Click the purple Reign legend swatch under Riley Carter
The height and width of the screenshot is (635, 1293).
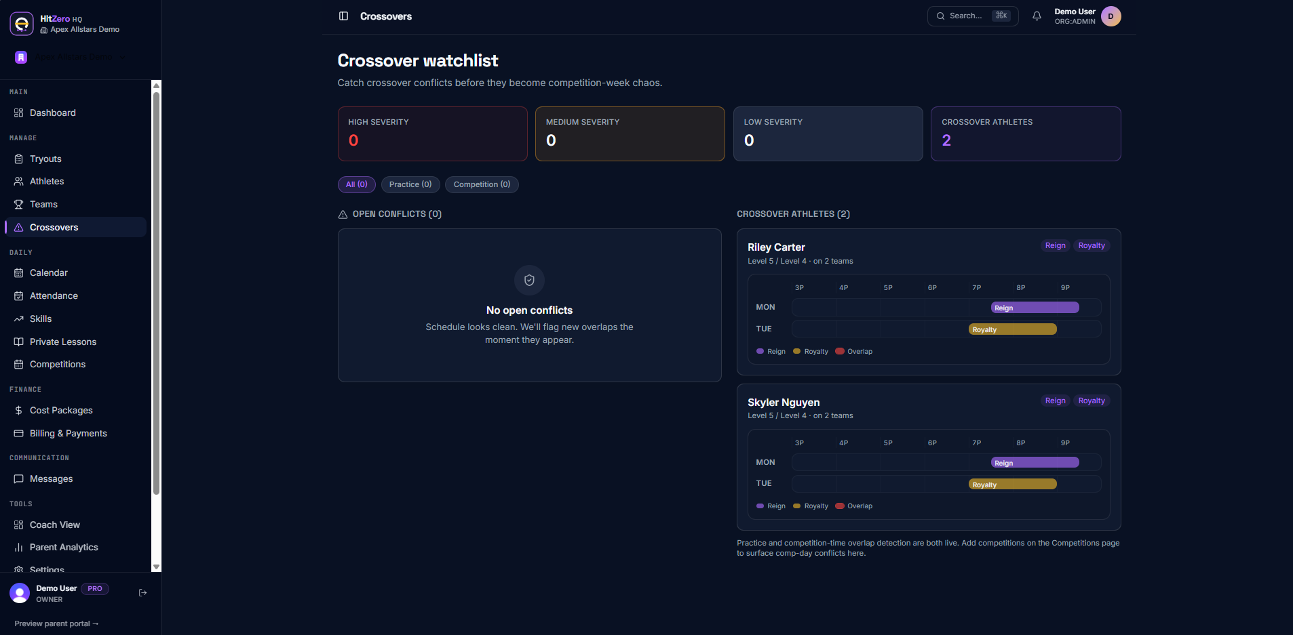760,352
